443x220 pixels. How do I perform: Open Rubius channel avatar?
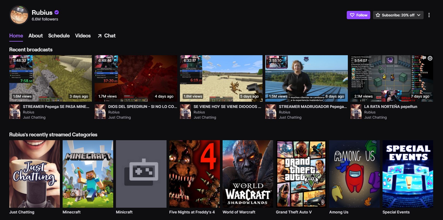(x=19, y=15)
